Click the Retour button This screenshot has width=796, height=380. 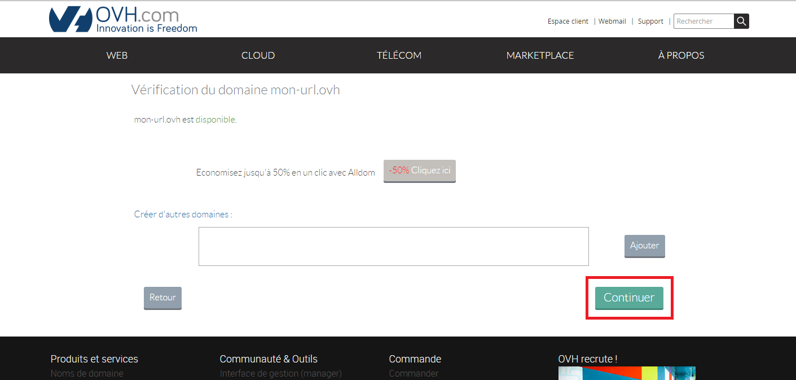[162, 298]
